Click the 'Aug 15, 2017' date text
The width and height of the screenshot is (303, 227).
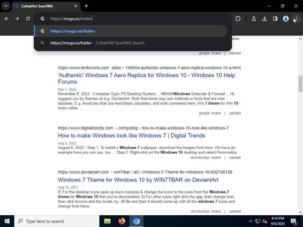tap(68, 187)
